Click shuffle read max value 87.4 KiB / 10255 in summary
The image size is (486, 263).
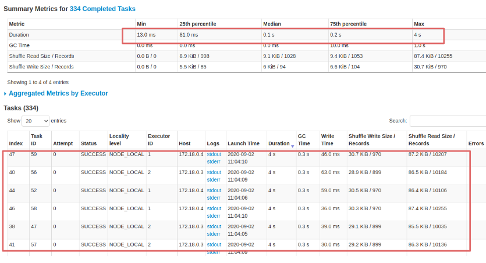(433, 56)
